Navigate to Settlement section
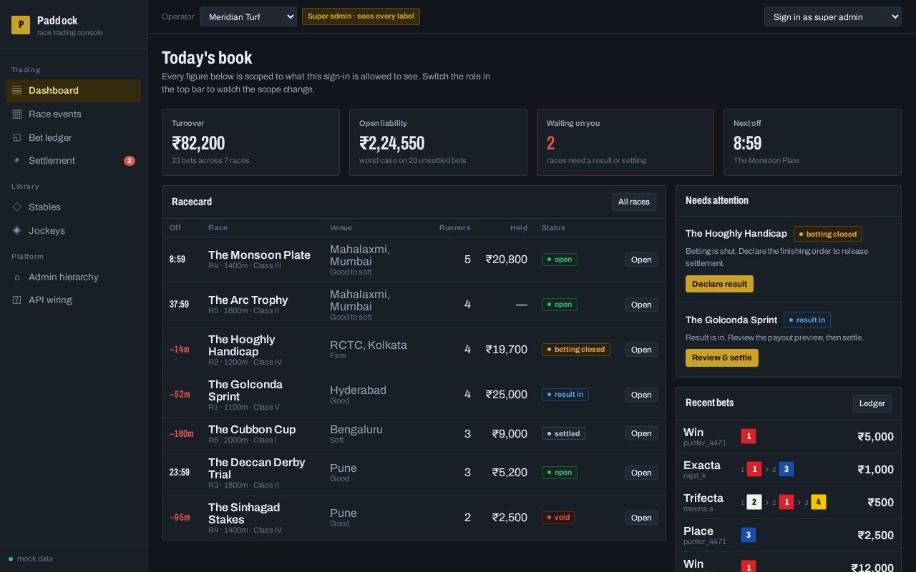This screenshot has height=572, width=916. click(73, 160)
